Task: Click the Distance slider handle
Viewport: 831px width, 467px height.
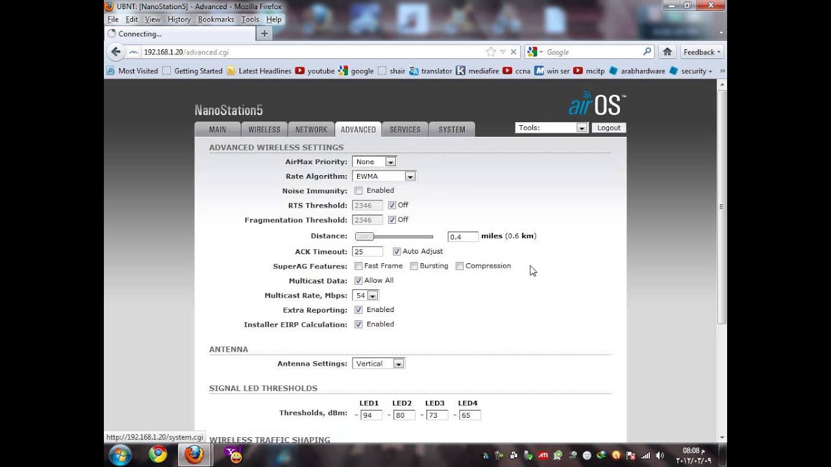Action: coord(365,237)
